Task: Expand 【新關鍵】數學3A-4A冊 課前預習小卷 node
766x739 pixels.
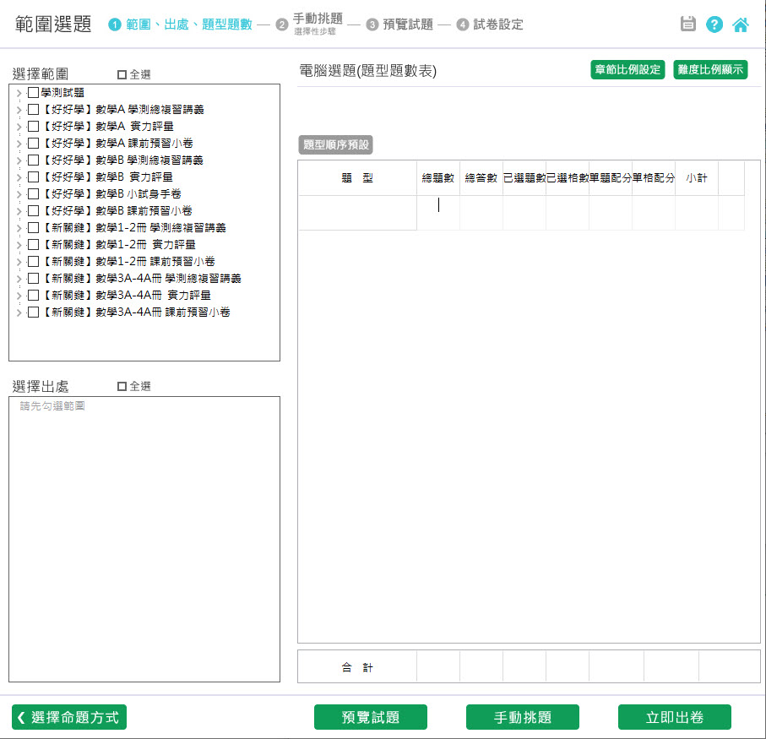Action: point(19,312)
